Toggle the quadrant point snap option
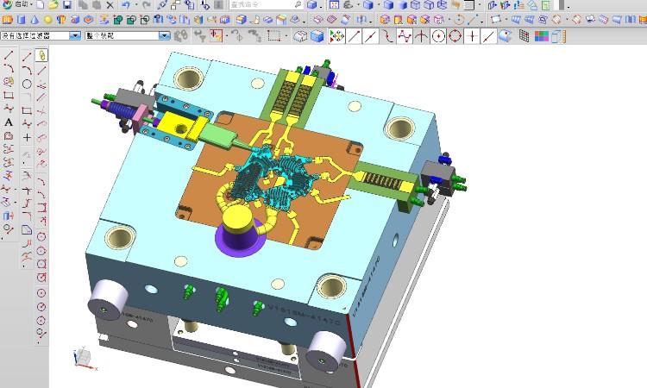This screenshot has width=647, height=388. pyautogui.click(x=455, y=36)
